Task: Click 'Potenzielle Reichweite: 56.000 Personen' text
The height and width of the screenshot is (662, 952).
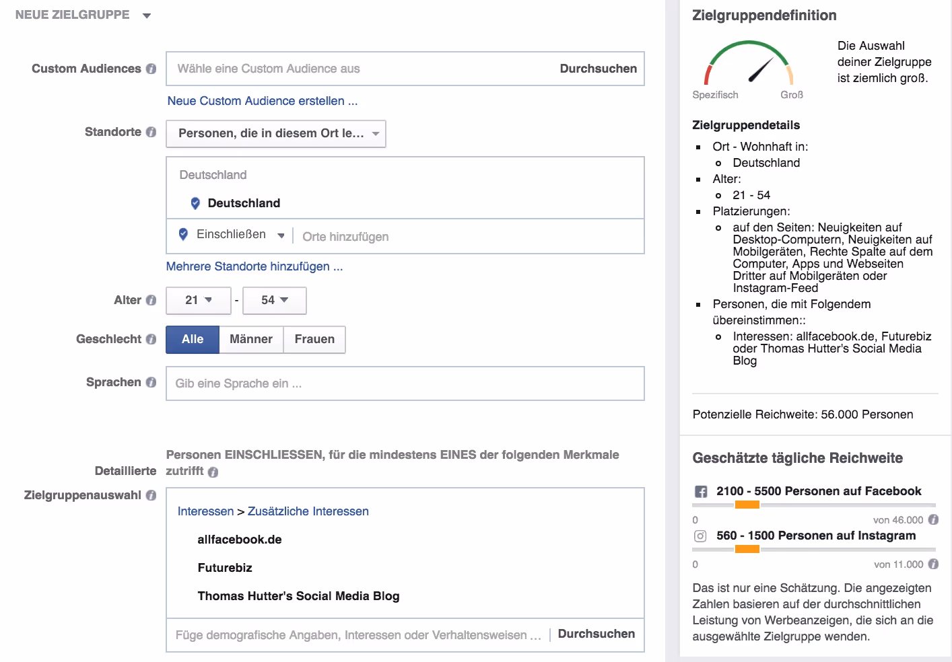Action: tap(803, 414)
